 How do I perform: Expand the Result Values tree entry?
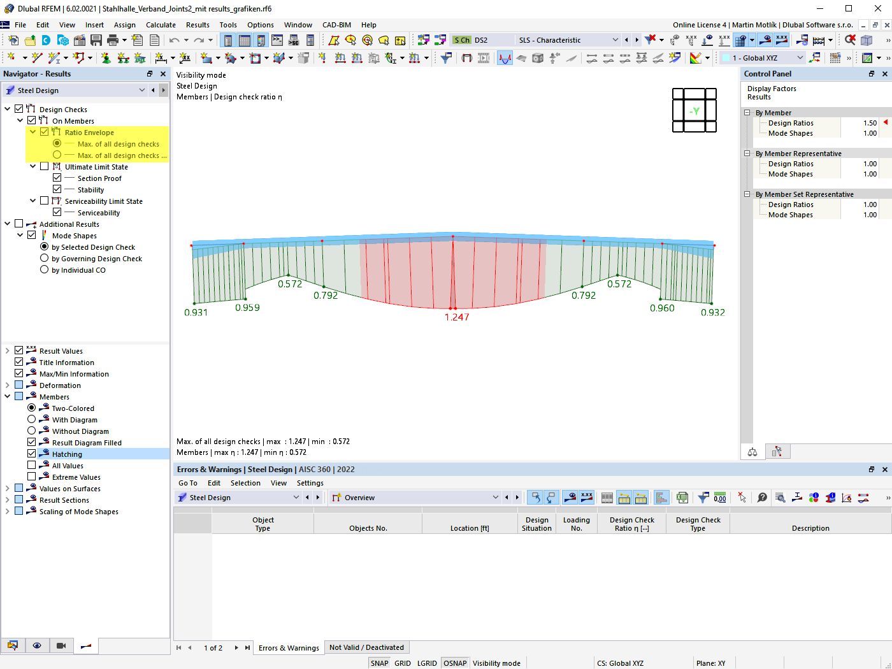pyautogui.click(x=8, y=350)
